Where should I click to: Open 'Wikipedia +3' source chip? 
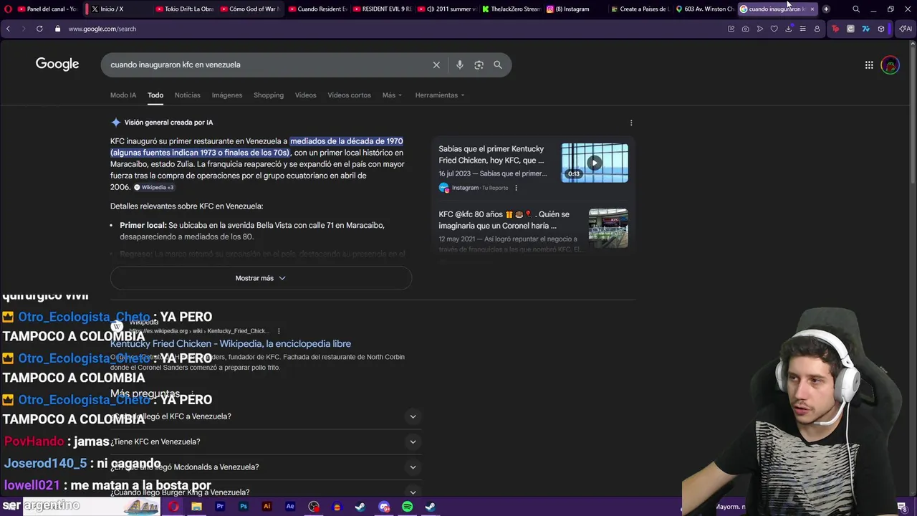click(154, 187)
